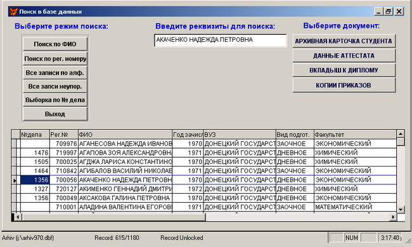The height and width of the screenshot is (247, 412).
Task: Click the Arhiv (j:\arhiv970.dbf) status text
Action: (28, 238)
